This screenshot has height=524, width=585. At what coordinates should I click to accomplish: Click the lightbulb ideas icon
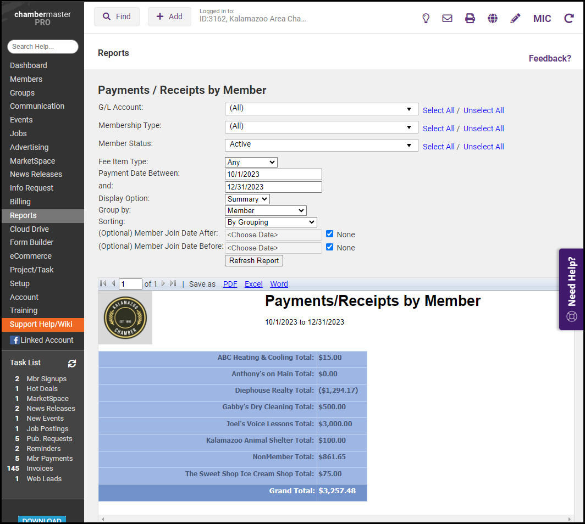pyautogui.click(x=426, y=19)
